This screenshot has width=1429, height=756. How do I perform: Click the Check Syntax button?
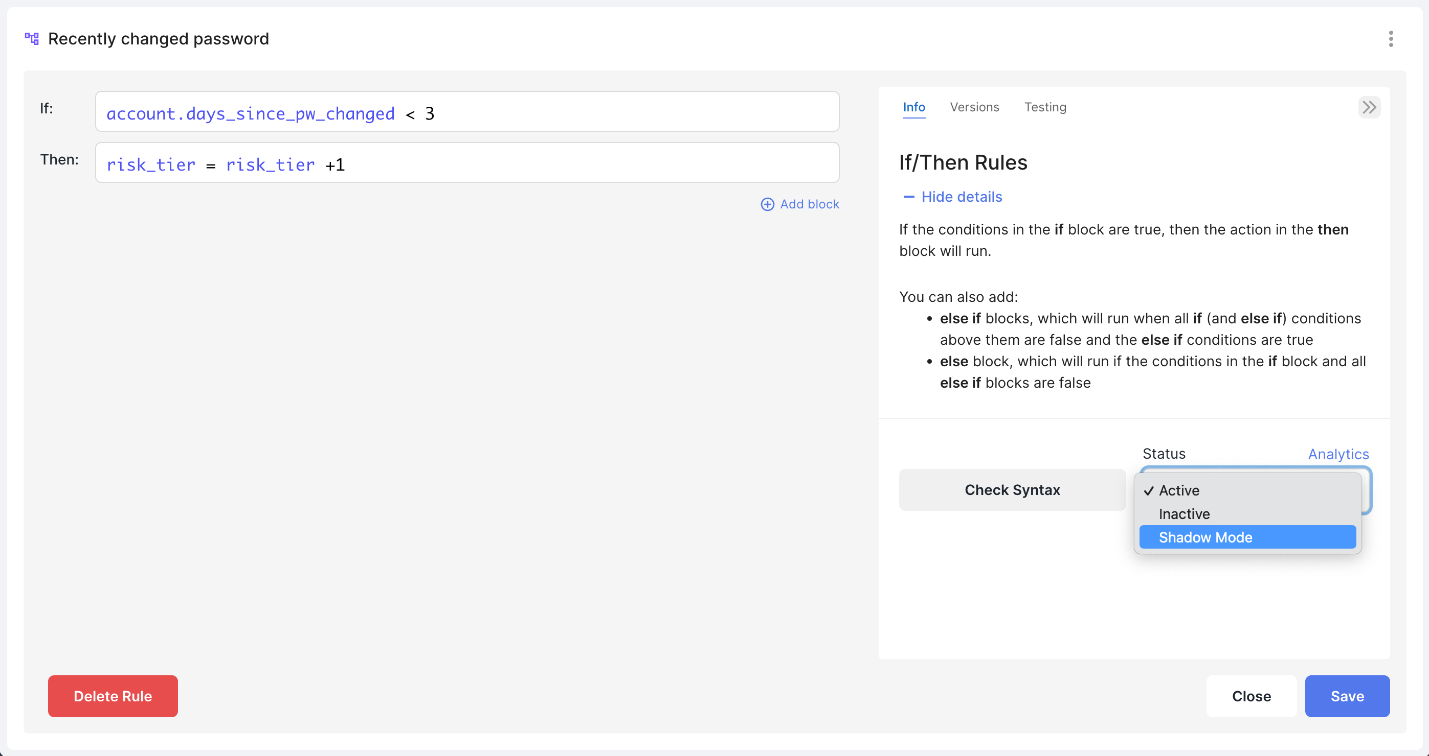pos(1012,490)
